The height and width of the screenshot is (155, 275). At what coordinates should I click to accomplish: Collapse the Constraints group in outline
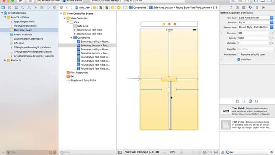coord(71,37)
